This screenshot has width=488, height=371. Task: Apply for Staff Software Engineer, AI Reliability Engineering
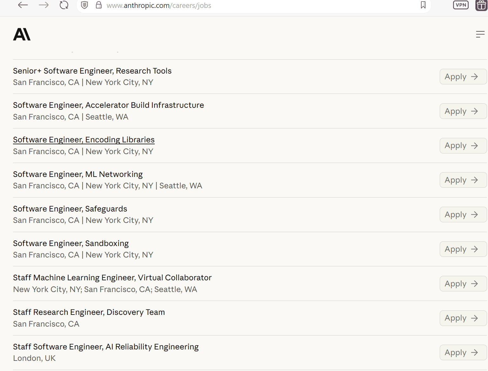[x=463, y=352]
